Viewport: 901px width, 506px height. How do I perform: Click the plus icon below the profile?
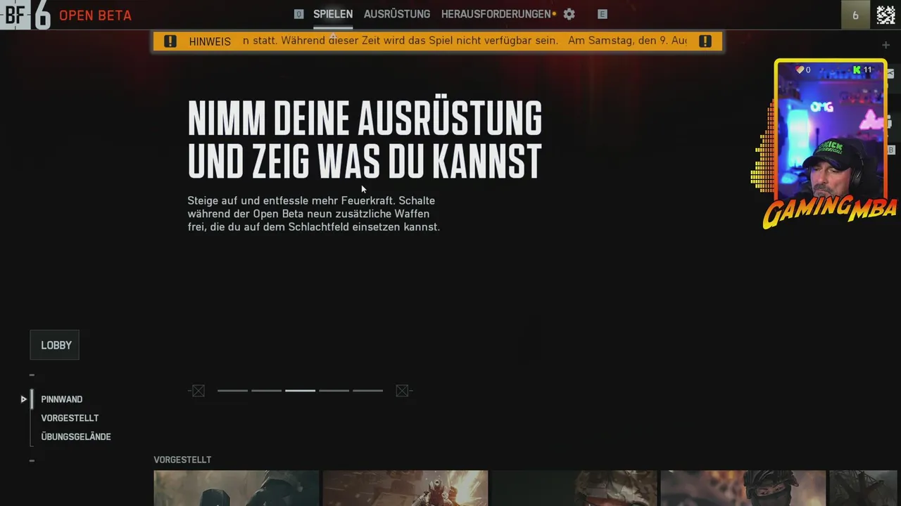tap(886, 45)
